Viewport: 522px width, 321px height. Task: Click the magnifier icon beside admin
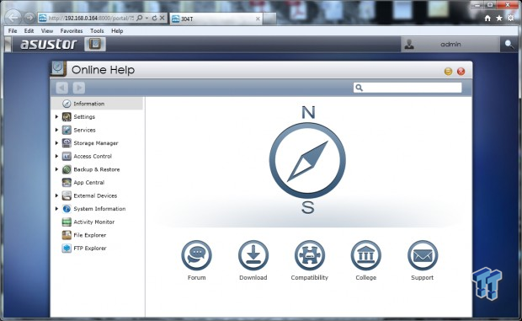pos(509,45)
